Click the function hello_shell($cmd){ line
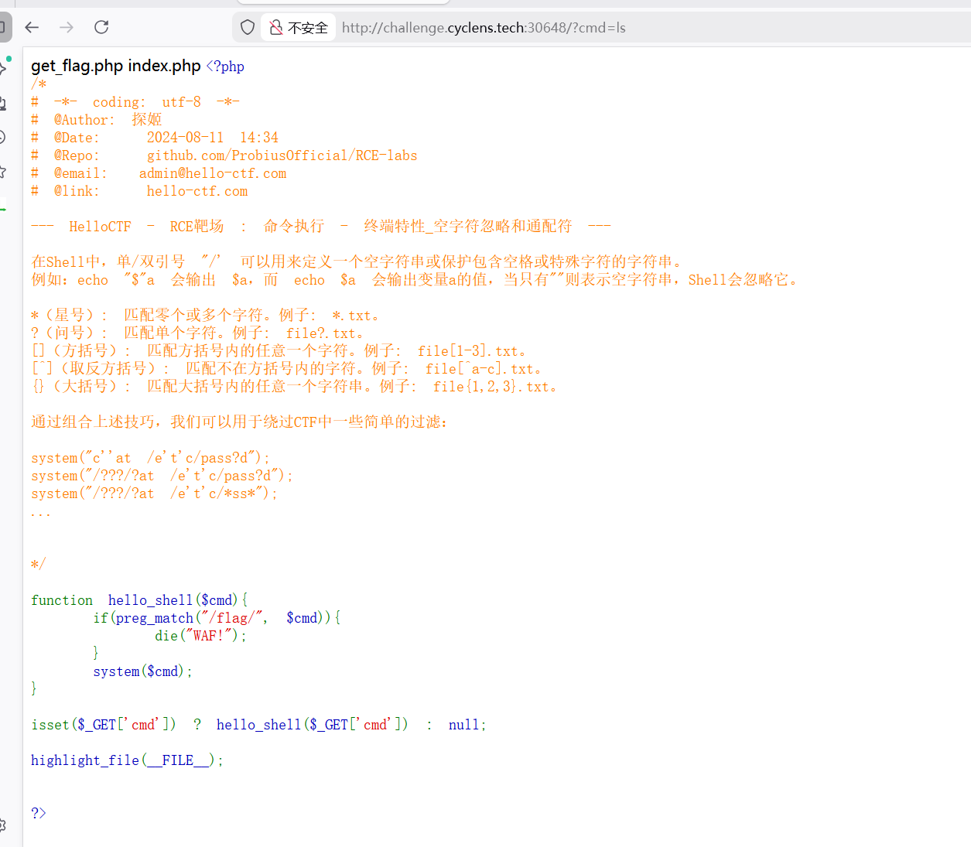971x847 pixels. [x=139, y=600]
